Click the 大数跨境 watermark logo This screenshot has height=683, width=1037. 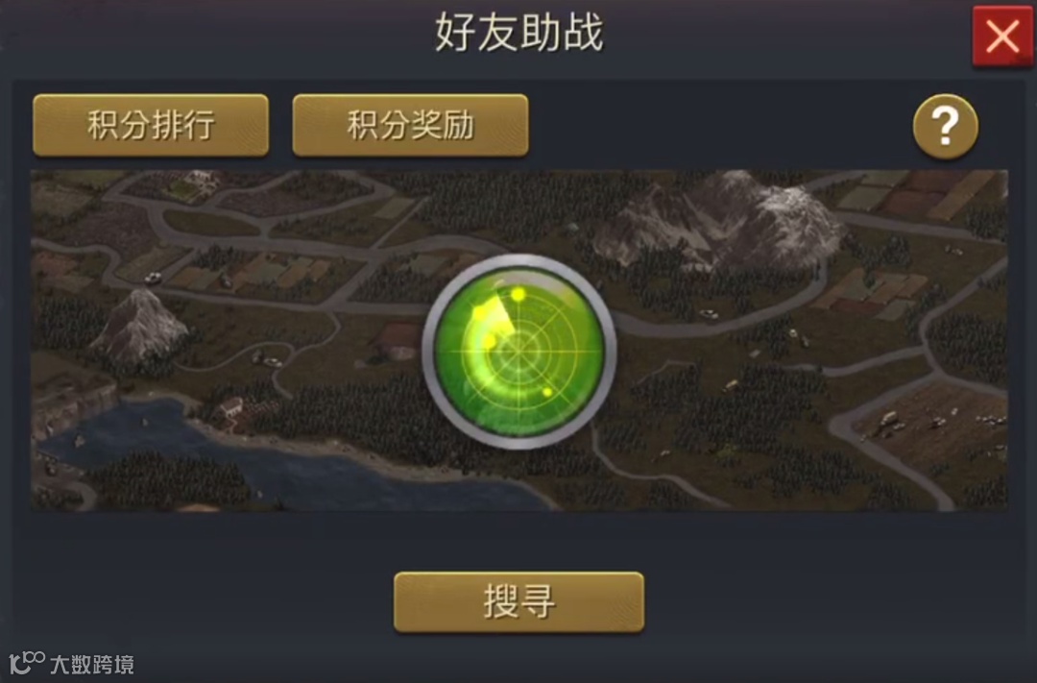point(71,663)
